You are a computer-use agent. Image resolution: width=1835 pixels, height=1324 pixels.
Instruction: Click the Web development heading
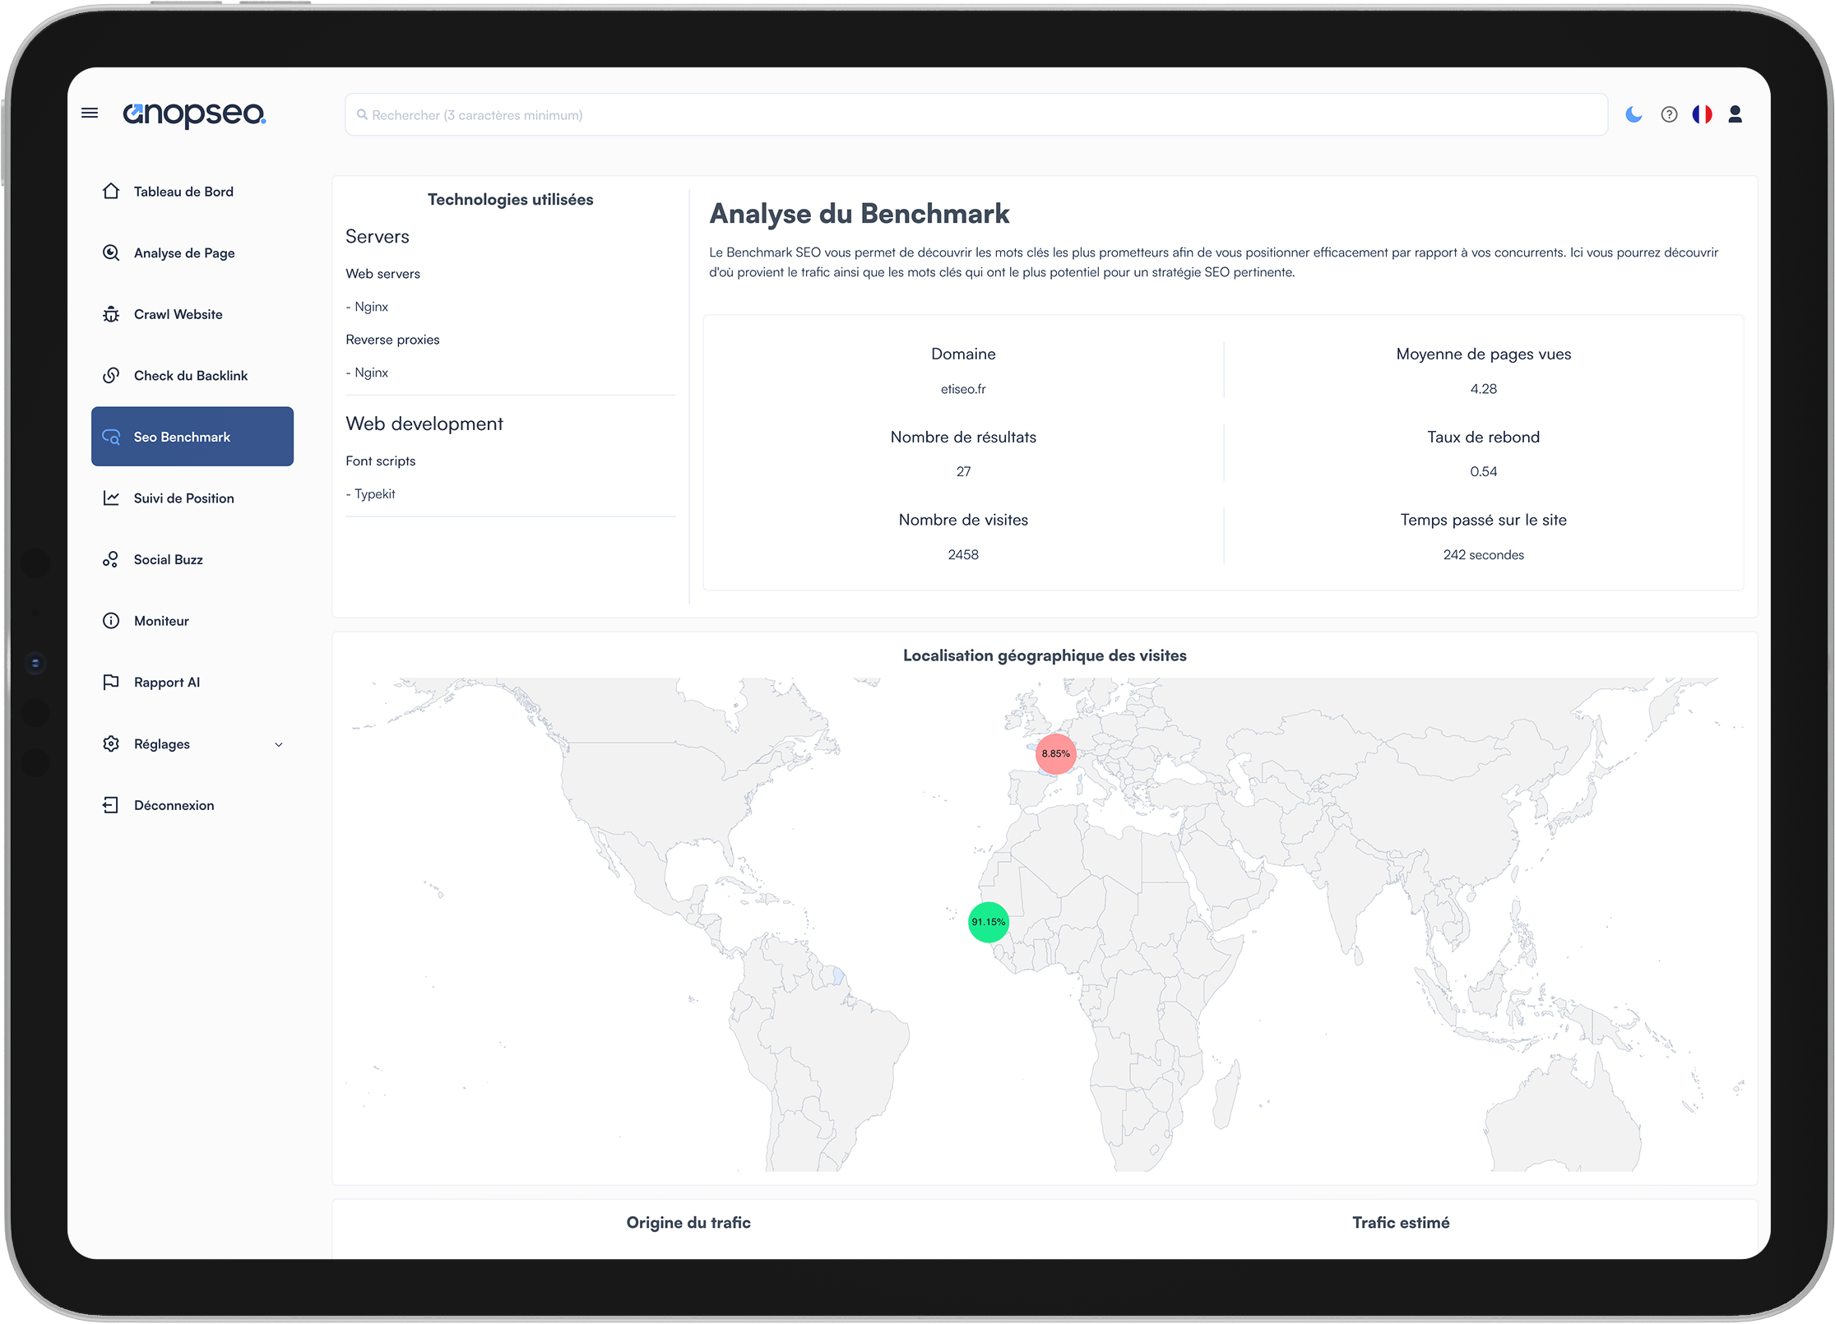point(424,424)
